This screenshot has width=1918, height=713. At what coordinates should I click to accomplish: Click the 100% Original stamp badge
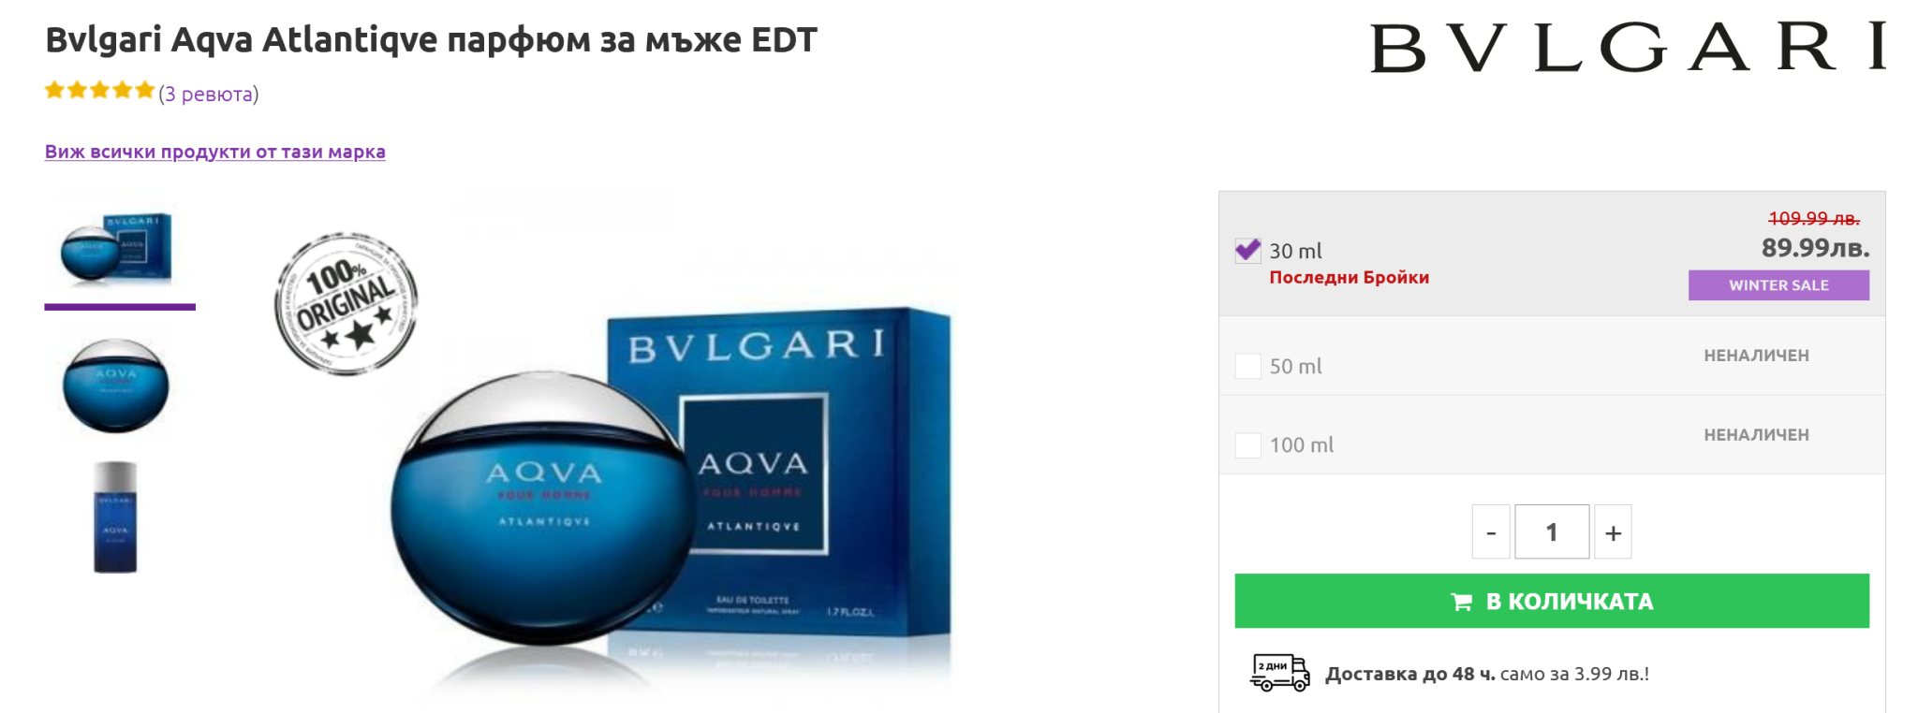346,304
